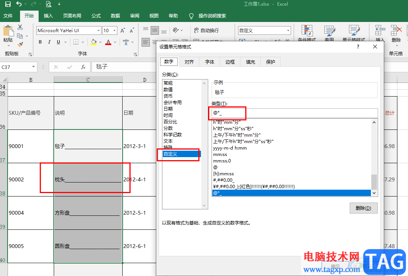Image resolution: width=408 pixels, height=276 pixels.
Task: Click the phonetic guide wén icon
Action: (x=126, y=42)
